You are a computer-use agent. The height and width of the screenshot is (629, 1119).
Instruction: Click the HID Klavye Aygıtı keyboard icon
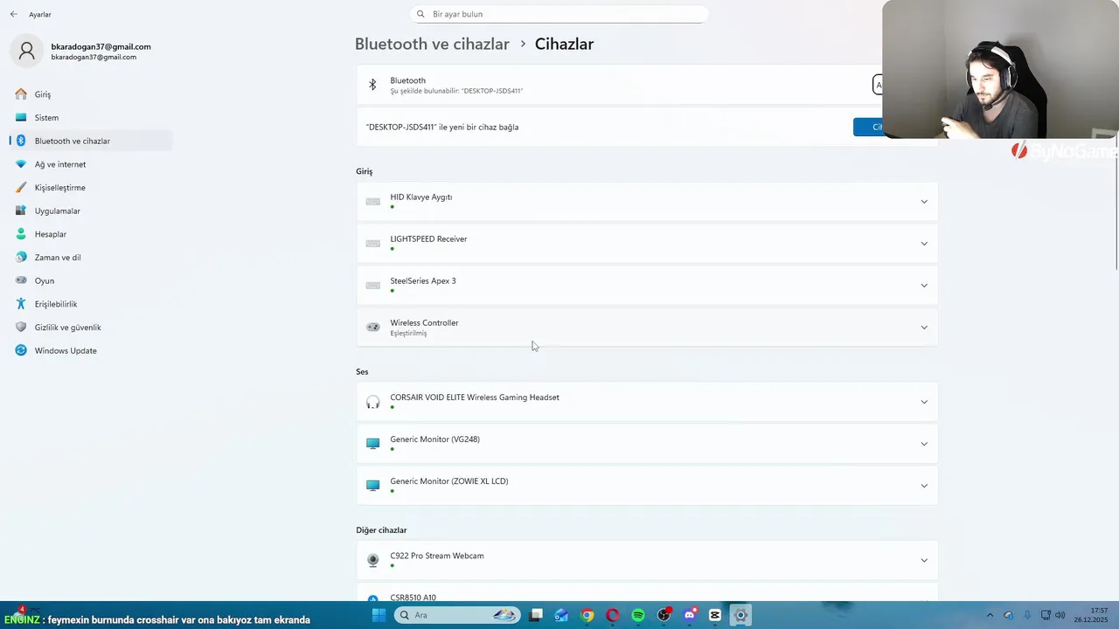(x=373, y=202)
